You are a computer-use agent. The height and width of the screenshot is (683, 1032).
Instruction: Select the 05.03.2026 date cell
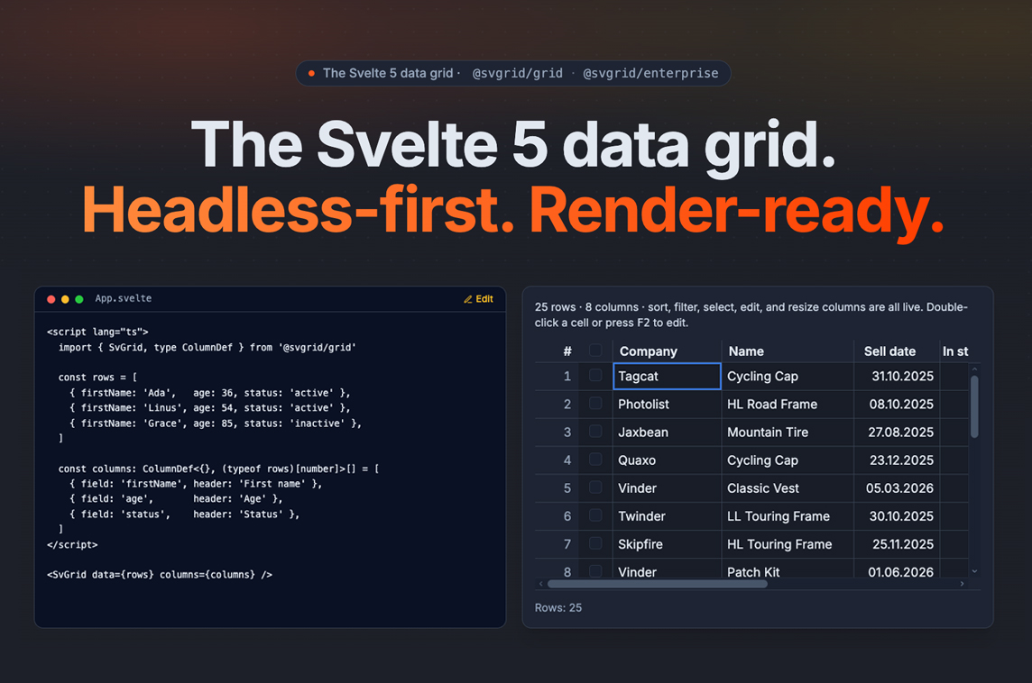897,488
